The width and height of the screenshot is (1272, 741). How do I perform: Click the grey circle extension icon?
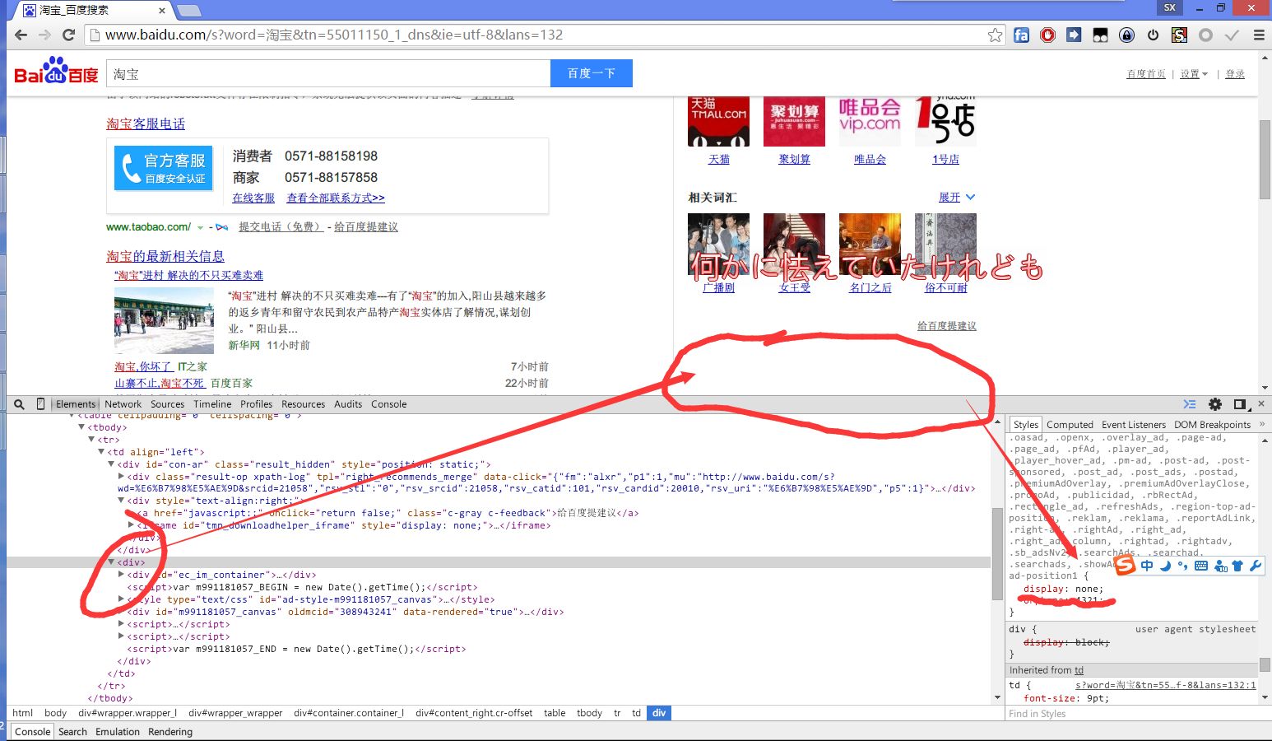1205,35
